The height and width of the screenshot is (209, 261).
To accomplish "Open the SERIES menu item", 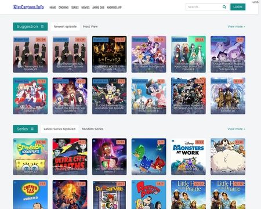I will click(x=75, y=8).
